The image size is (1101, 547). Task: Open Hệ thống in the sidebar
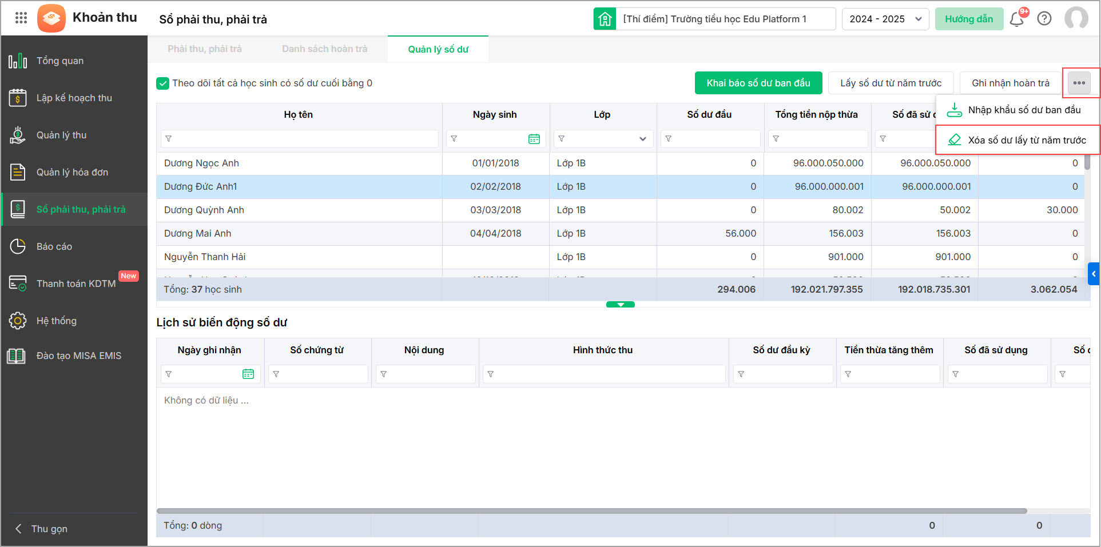74,321
